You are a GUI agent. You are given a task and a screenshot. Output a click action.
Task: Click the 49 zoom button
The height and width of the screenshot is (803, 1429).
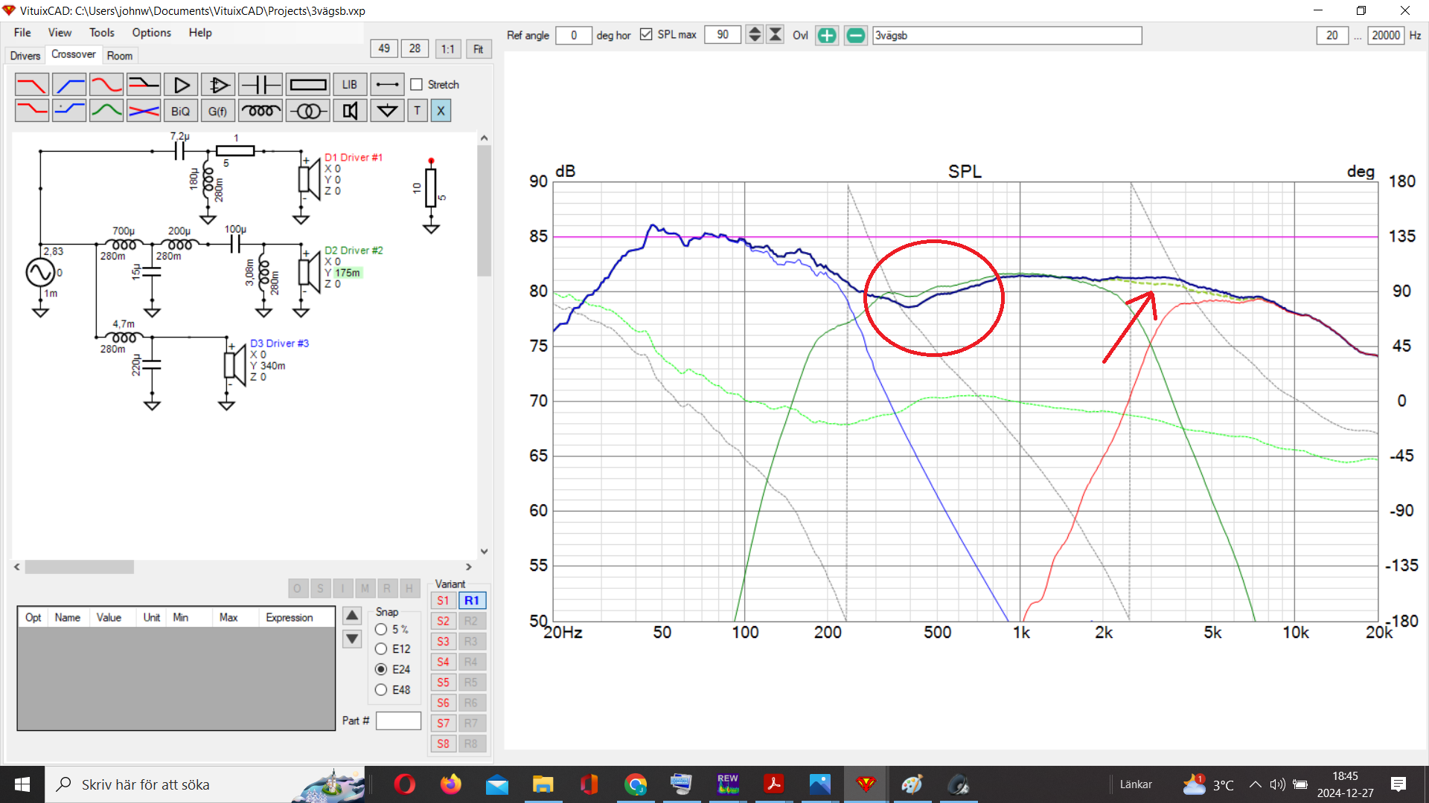pyautogui.click(x=384, y=48)
